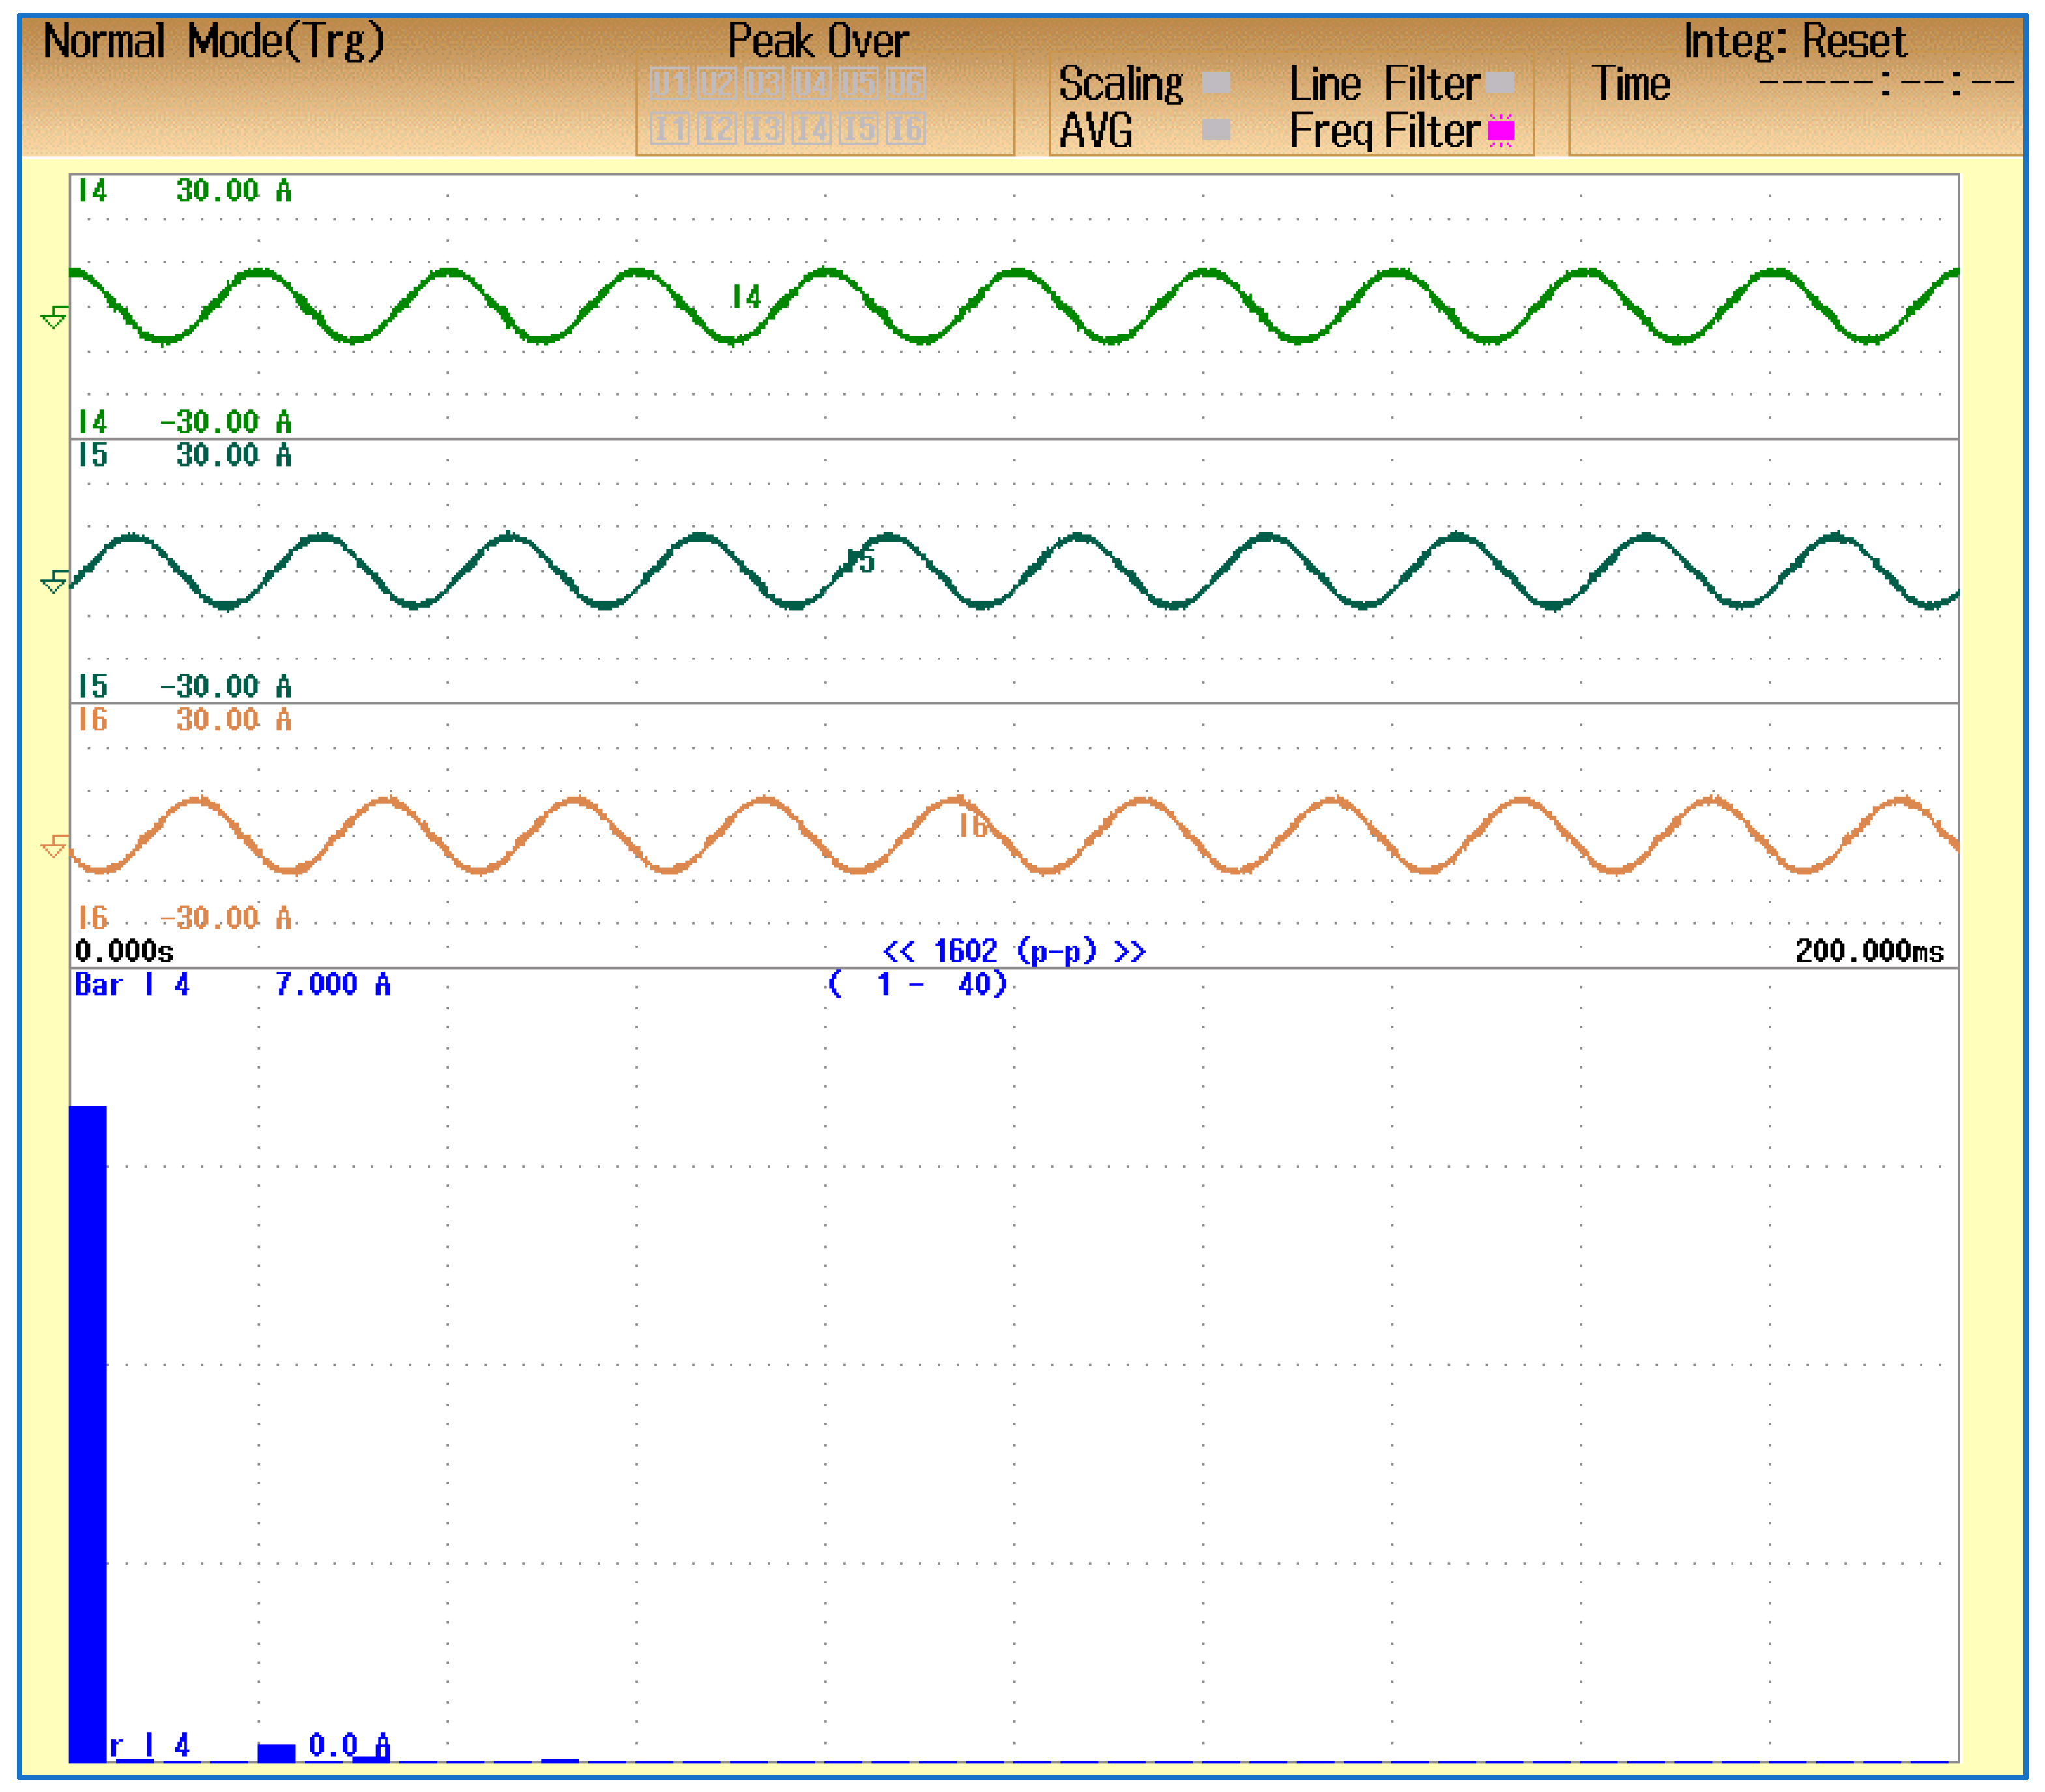2045x1792 pixels.
Task: Click the U4 peak over indicator
Action: [x=811, y=83]
